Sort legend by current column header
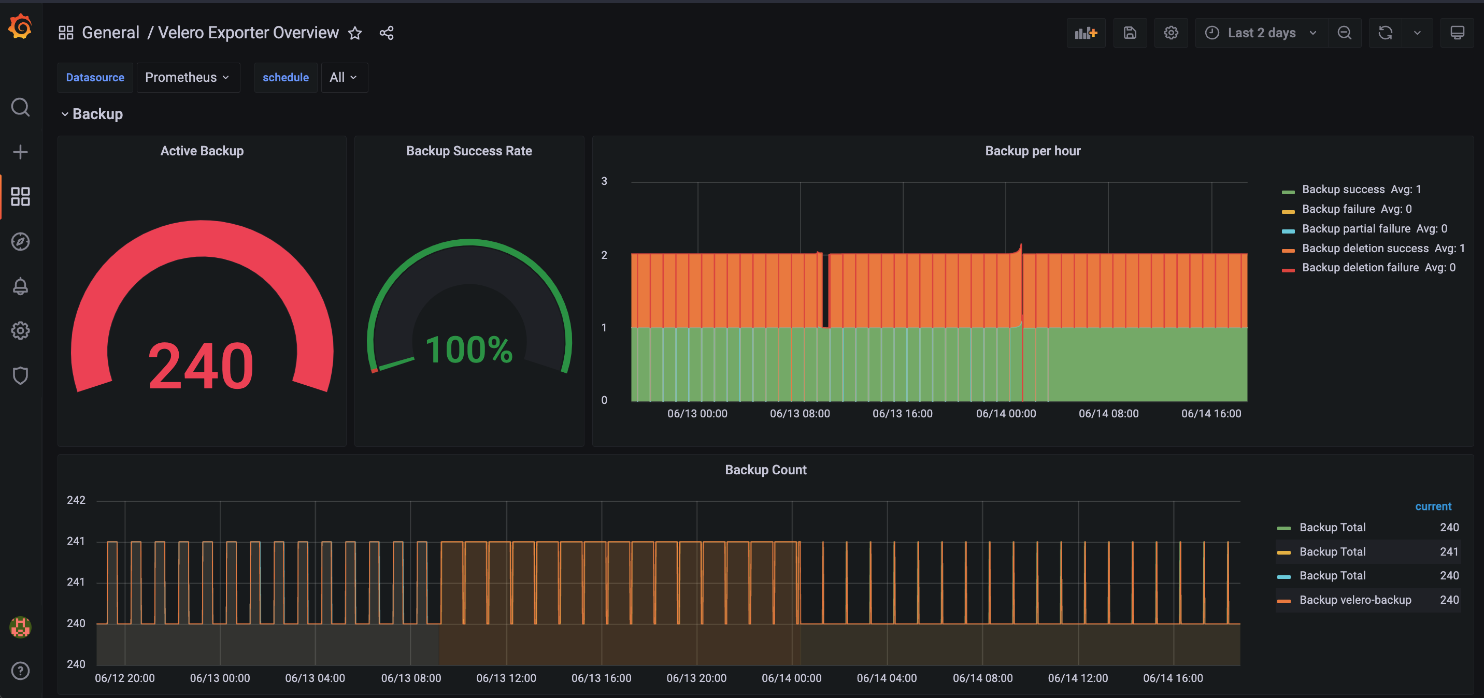Screen dimensions: 1484x698 tap(1433, 506)
